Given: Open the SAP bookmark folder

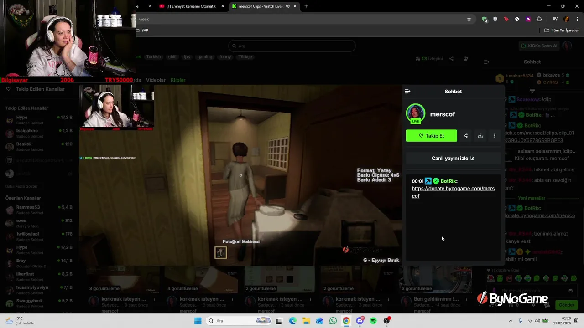Looking at the screenshot, I should click(141, 30).
